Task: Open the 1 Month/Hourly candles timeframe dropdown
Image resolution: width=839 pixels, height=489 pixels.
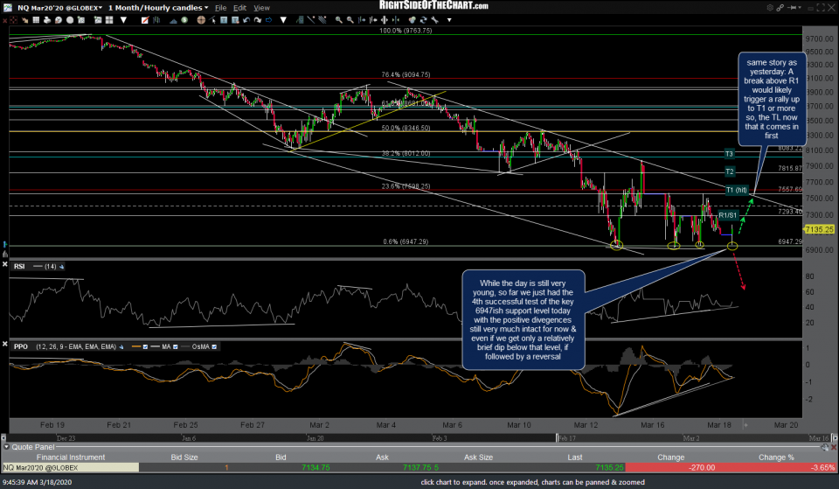Action: [x=206, y=8]
